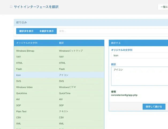Select the Windows Bitmap row

[x=59, y=51]
